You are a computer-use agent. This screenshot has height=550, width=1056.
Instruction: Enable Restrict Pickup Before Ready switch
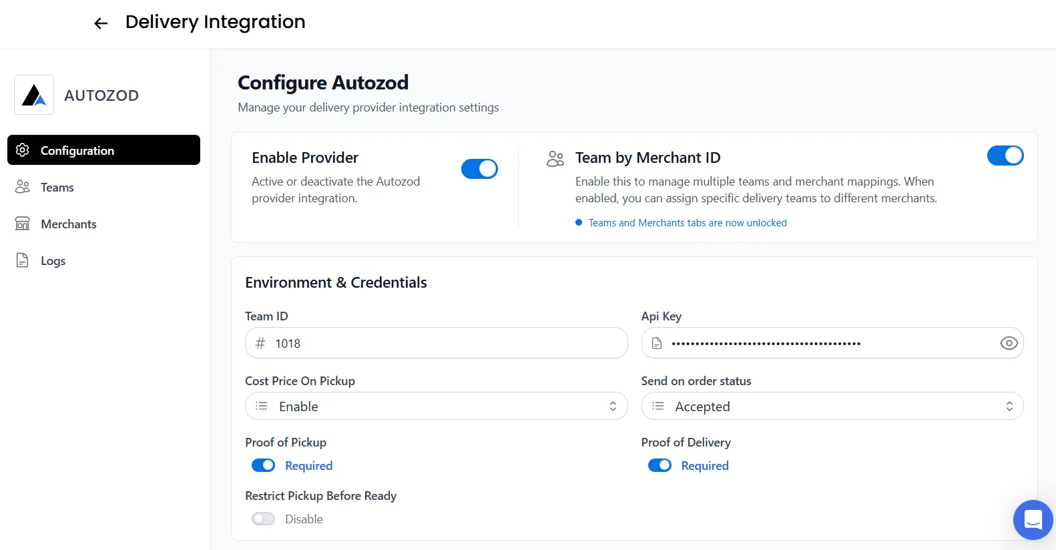point(263,519)
